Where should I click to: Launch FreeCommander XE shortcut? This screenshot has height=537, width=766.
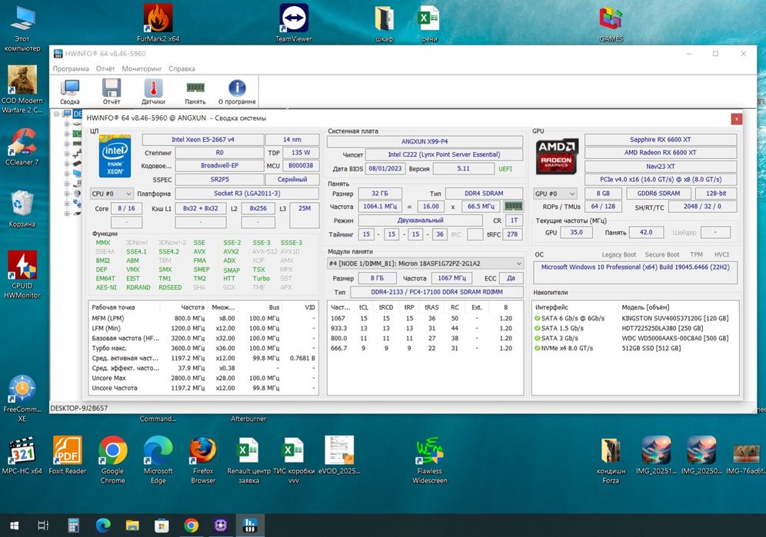coord(22,398)
